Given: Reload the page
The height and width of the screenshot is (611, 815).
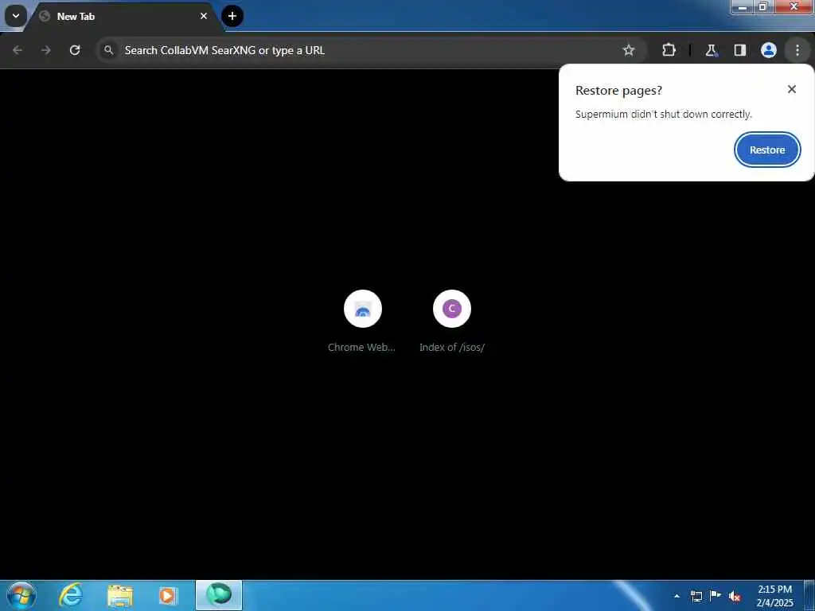Looking at the screenshot, I should pyautogui.click(x=75, y=50).
